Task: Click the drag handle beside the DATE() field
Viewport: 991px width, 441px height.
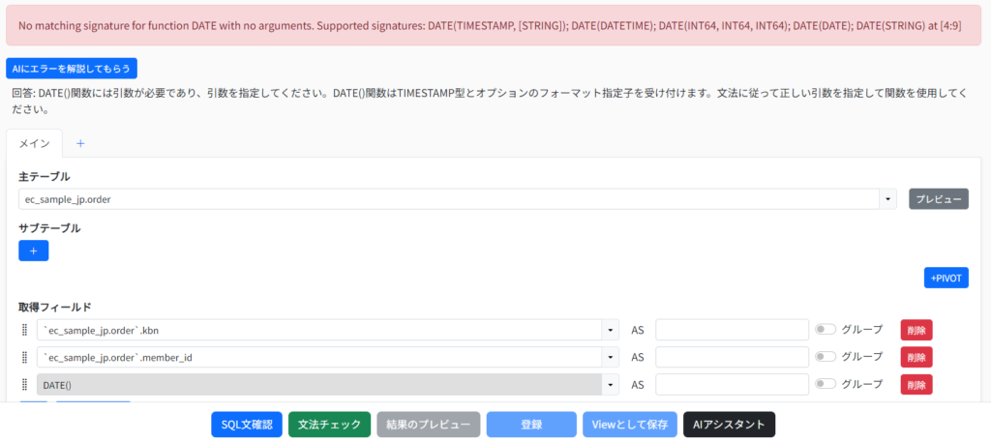Action: tap(25, 385)
